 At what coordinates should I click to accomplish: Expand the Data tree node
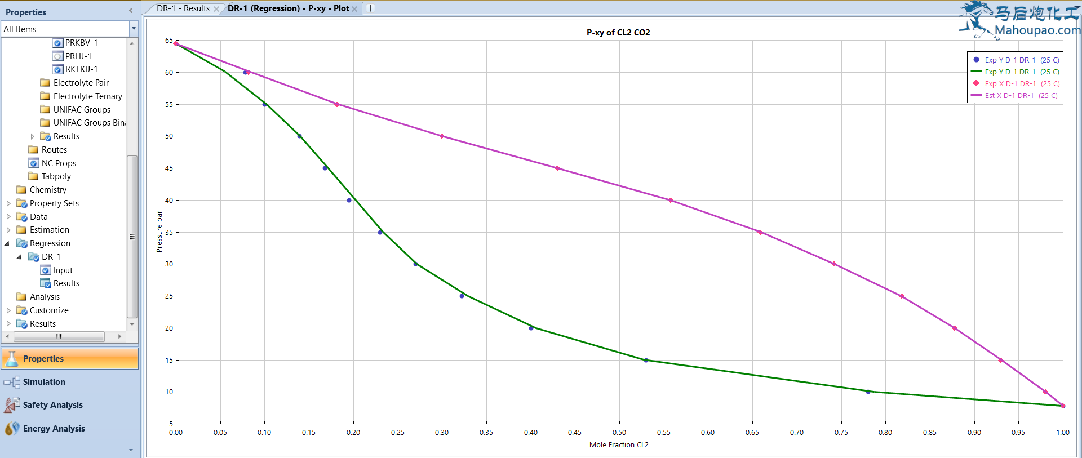click(8, 217)
